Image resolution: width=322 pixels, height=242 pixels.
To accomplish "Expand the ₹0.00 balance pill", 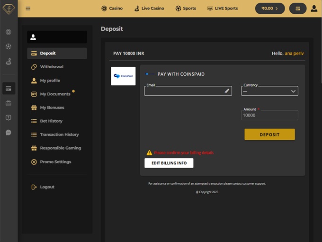I will (x=270, y=9).
